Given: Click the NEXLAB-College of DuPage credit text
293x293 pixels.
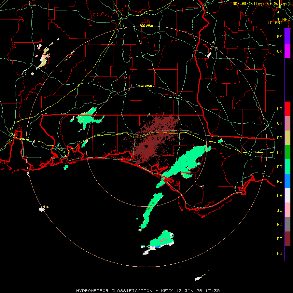Looking at the screenshot, I should 260,4.
